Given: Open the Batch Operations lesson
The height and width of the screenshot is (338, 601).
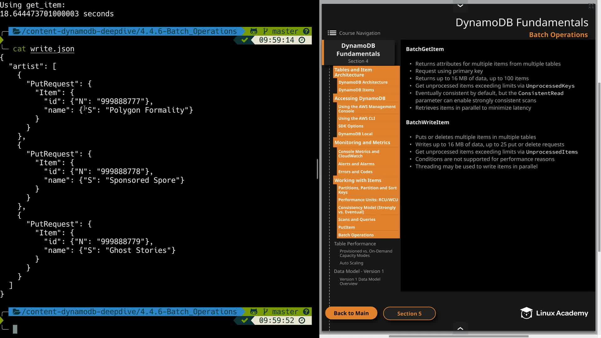Looking at the screenshot, I should coord(356,235).
